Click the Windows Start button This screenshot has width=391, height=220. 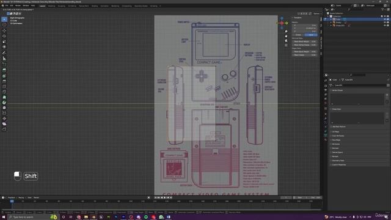(x=4, y=217)
